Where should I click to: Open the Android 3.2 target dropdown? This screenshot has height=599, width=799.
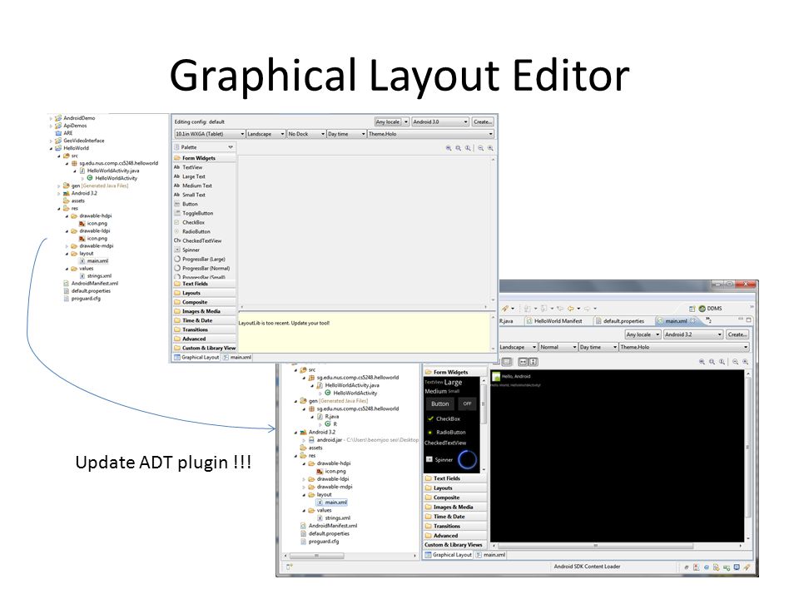[x=693, y=334]
